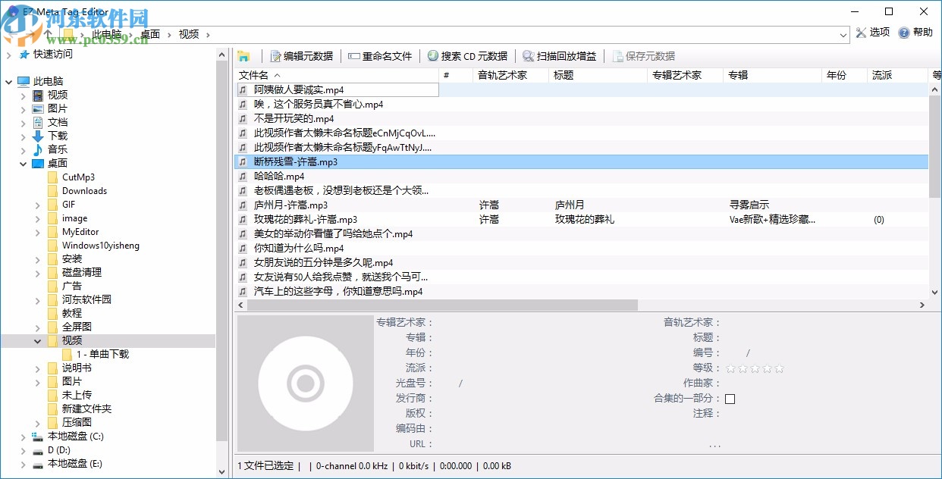
Task: Collapse the 桌面 tree node
Action: click(x=24, y=163)
